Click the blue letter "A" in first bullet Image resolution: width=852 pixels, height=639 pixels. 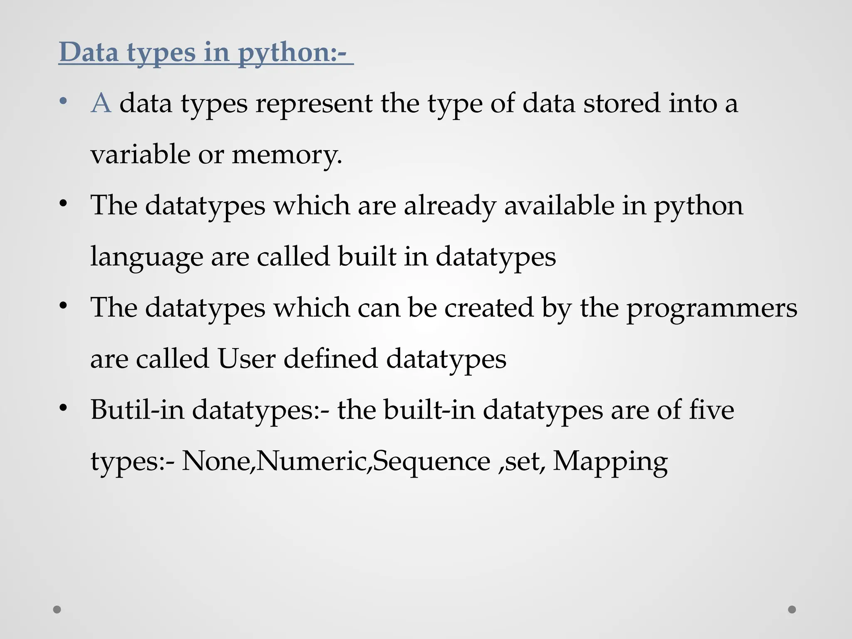(x=101, y=103)
